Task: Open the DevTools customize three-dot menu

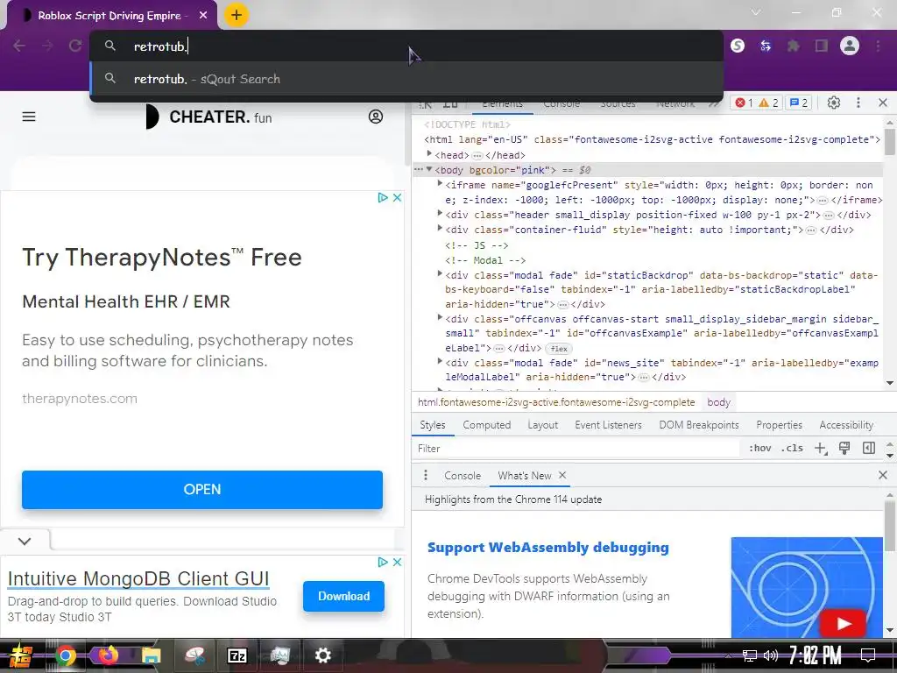Action: [x=858, y=103]
